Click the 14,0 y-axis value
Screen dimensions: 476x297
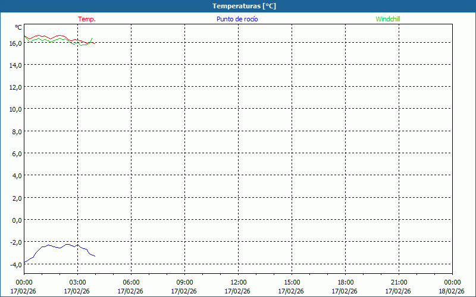coord(15,65)
